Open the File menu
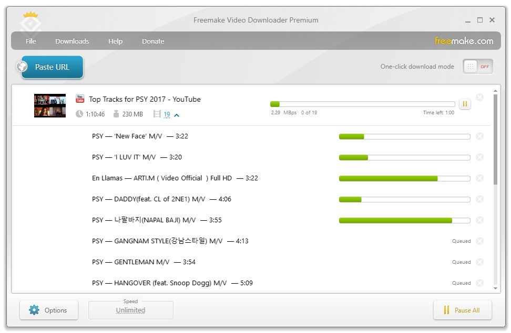The height and width of the screenshot is (333, 511). (x=30, y=41)
